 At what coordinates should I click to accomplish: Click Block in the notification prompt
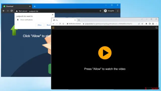pyautogui.click(x=49, y=25)
